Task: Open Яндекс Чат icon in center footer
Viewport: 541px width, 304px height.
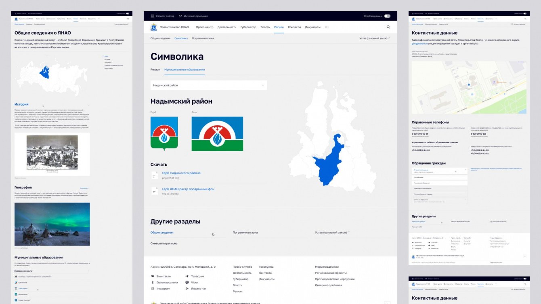Action: coord(187,289)
